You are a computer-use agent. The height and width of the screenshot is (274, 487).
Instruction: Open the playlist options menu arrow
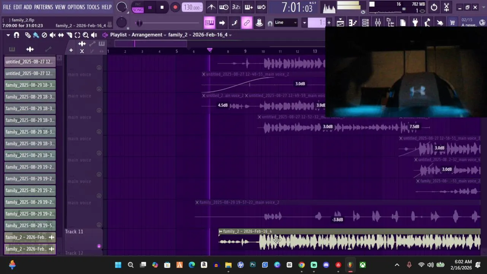[8, 35]
